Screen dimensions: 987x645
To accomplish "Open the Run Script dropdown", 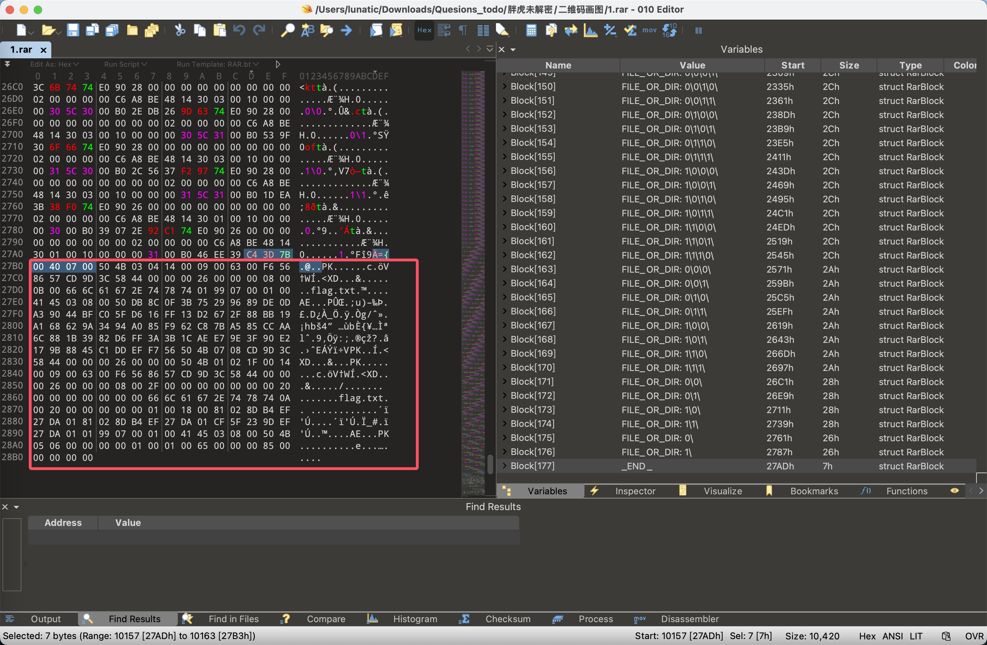I will coord(126,64).
